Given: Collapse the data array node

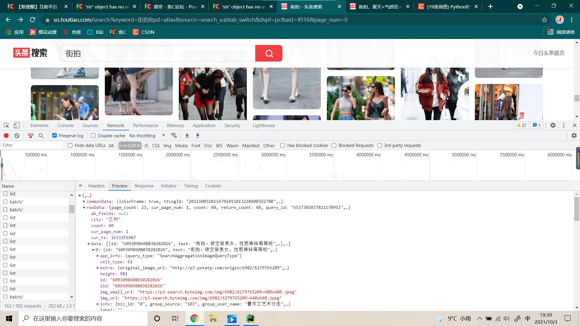Looking at the screenshot, I should pyautogui.click(x=89, y=244).
